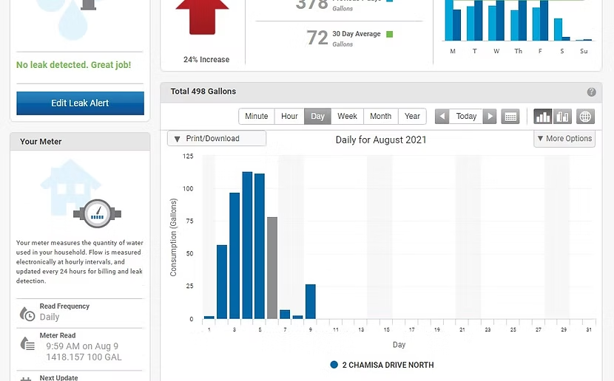Select the Week interval tab
Image resolution: width=614 pixels, height=381 pixels.
(x=348, y=117)
